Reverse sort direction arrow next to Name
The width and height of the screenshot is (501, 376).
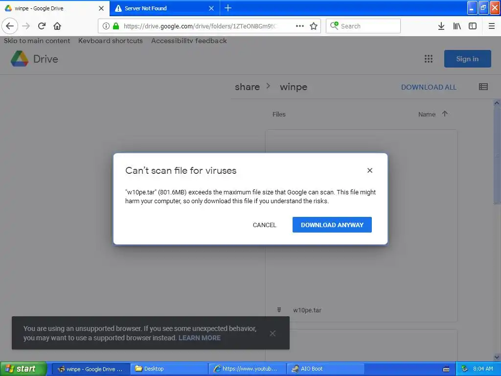tap(445, 114)
